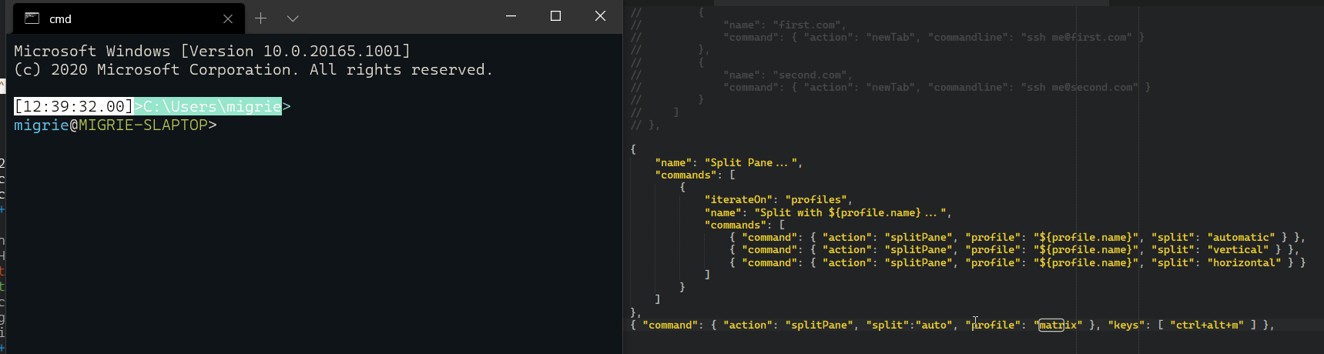The image size is (1324, 354).
Task: Click the cmd tab icon
Action: tap(32, 18)
